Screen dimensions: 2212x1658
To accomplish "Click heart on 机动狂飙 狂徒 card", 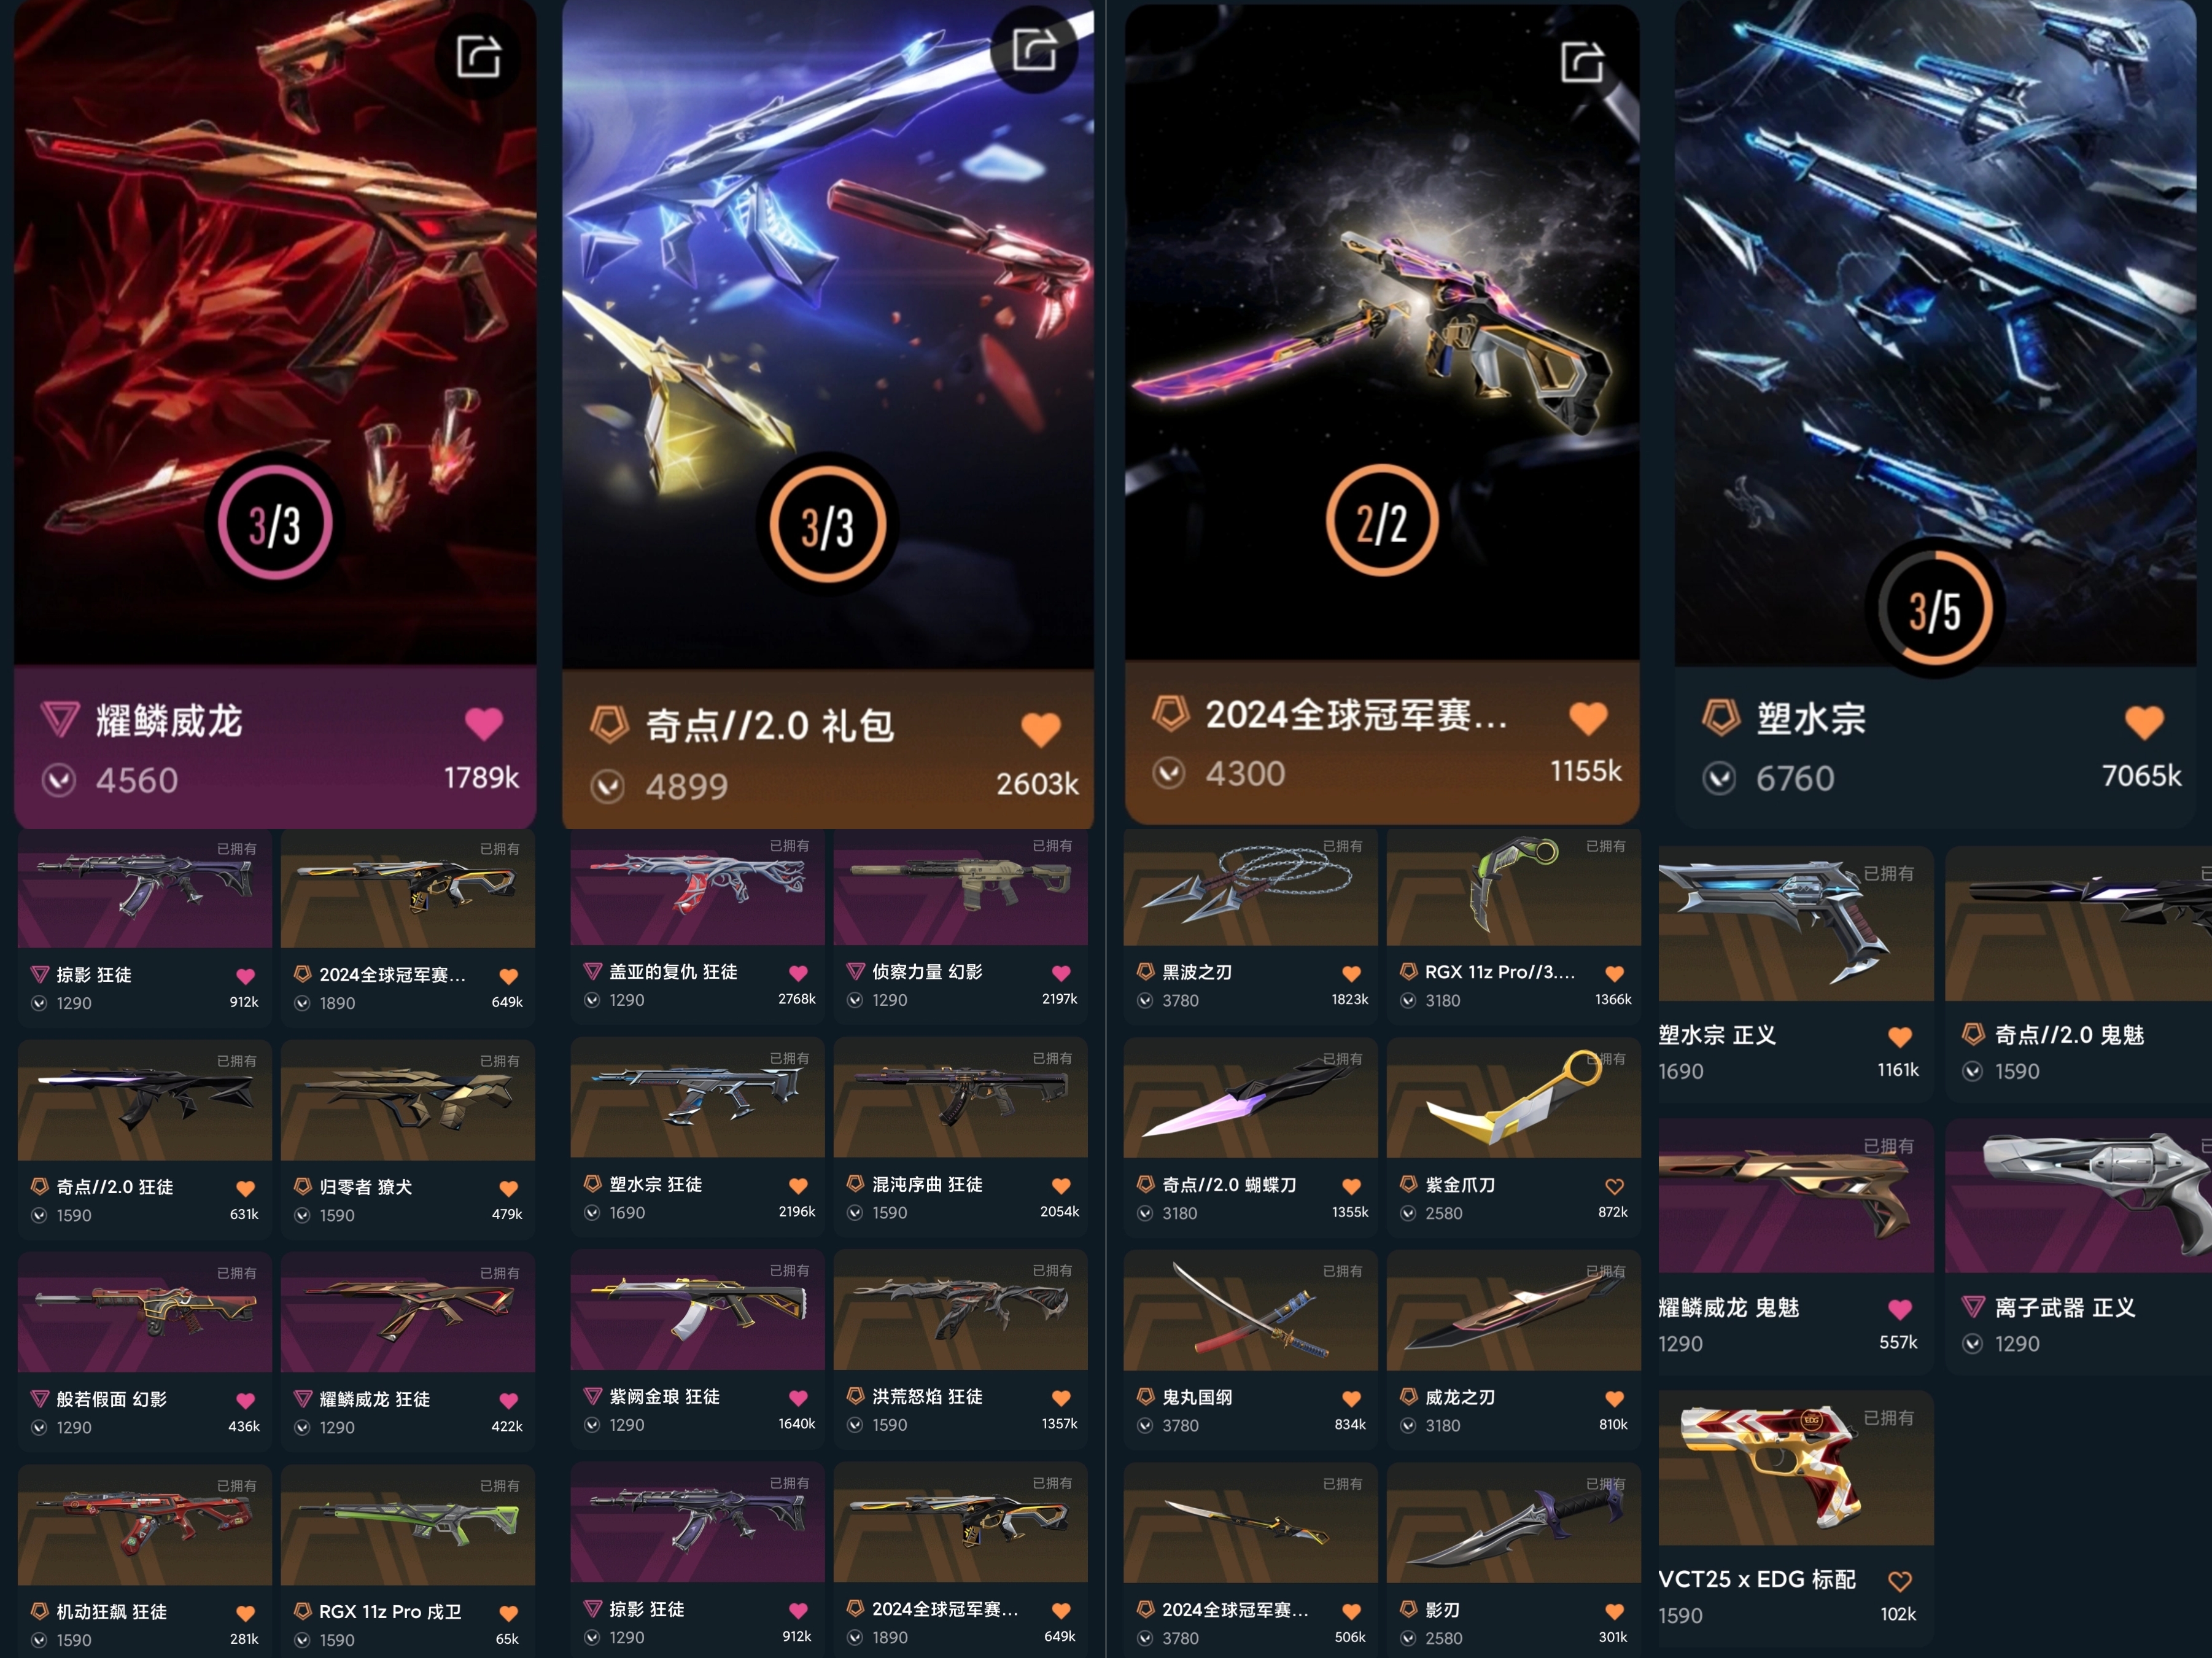I will (x=245, y=1613).
